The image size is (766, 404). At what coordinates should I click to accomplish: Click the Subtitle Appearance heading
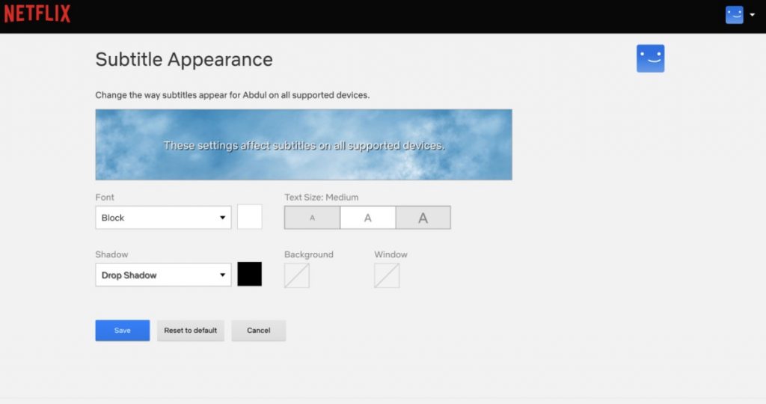point(184,59)
